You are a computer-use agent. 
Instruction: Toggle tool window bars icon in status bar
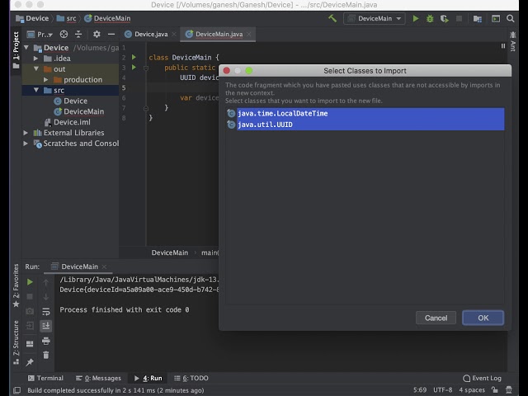[x=16, y=390]
